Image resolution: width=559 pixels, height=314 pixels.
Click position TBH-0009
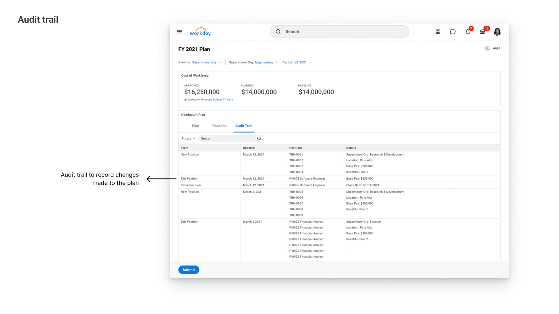(296, 215)
